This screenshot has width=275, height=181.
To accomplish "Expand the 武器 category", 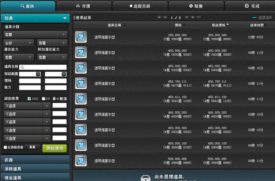I will (x=35, y=160).
